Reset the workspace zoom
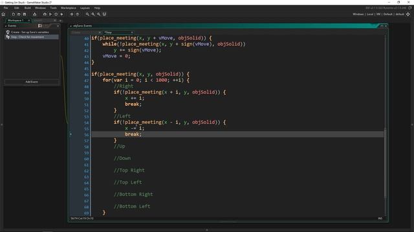The width and height of the screenshot is (414, 232). [x=93, y=14]
